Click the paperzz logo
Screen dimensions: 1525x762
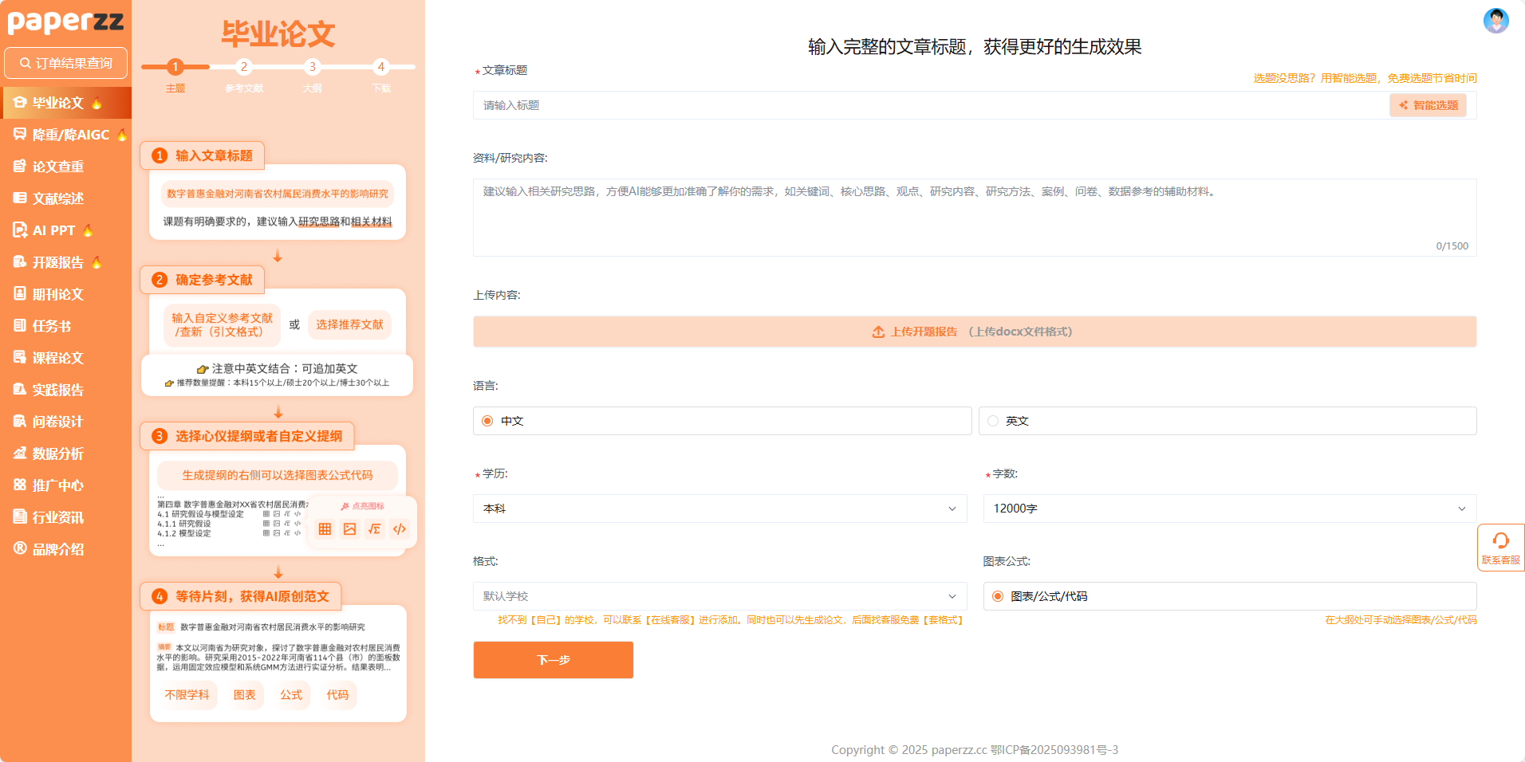click(65, 22)
